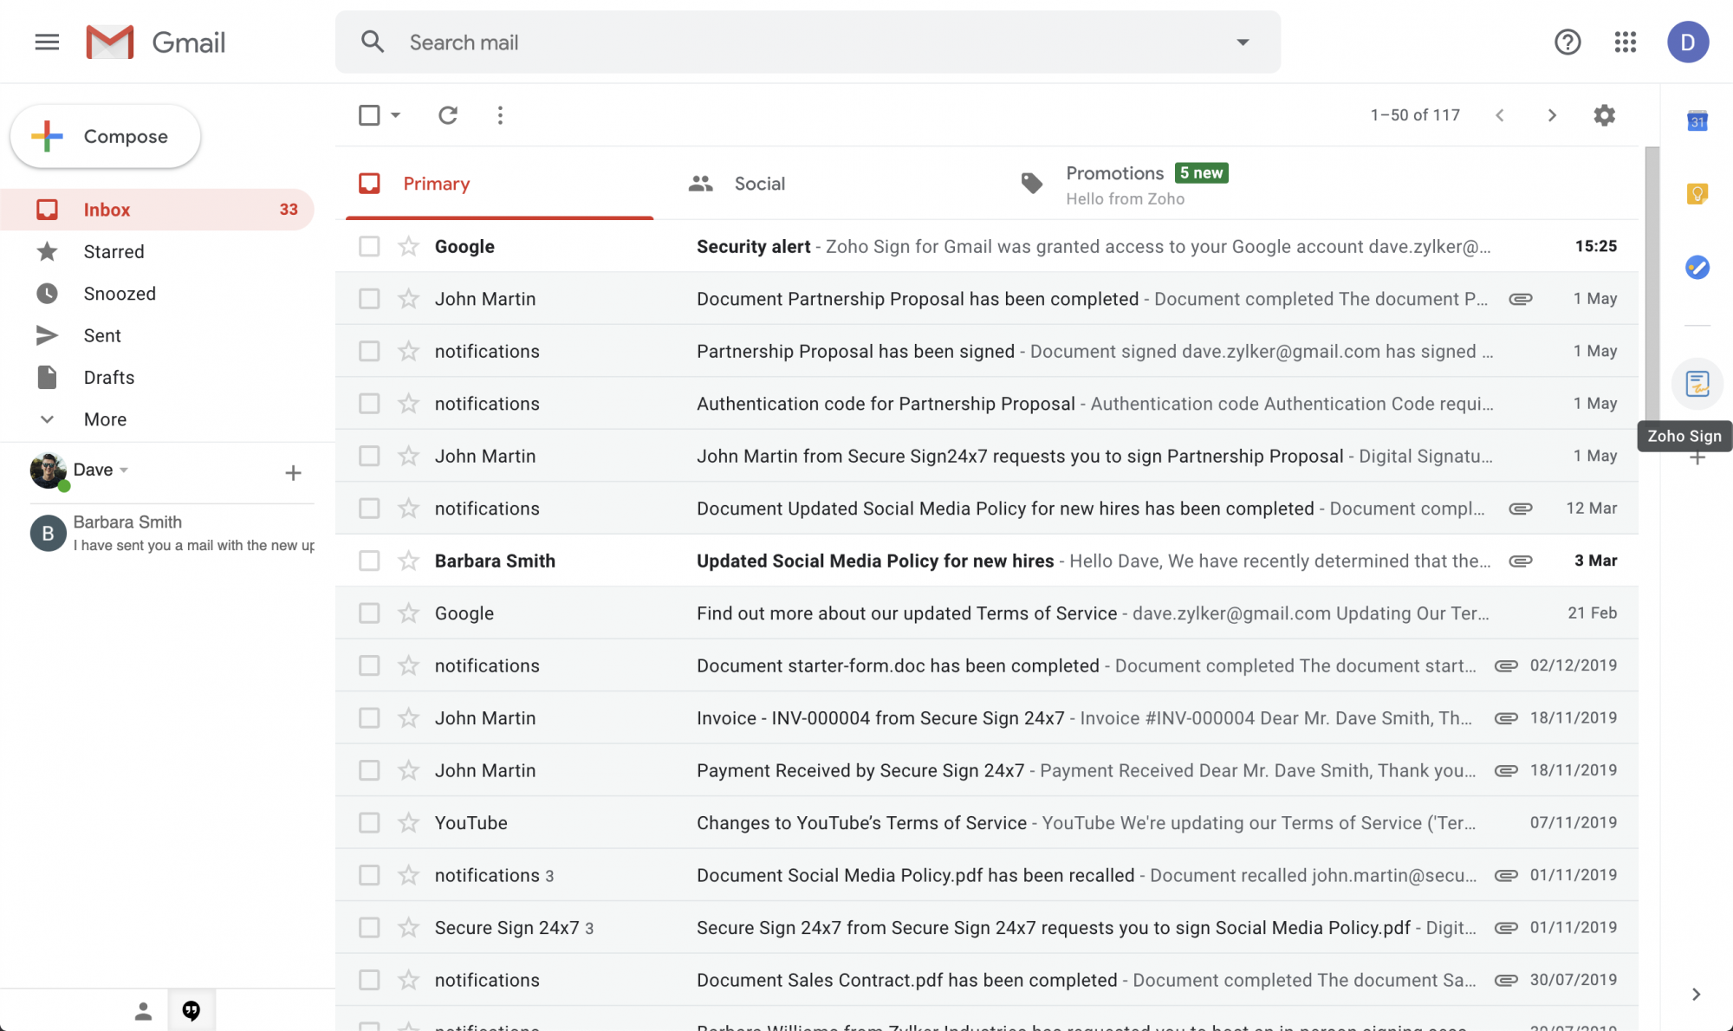This screenshot has width=1733, height=1031.
Task: Click the Compose button
Action: 105,136
